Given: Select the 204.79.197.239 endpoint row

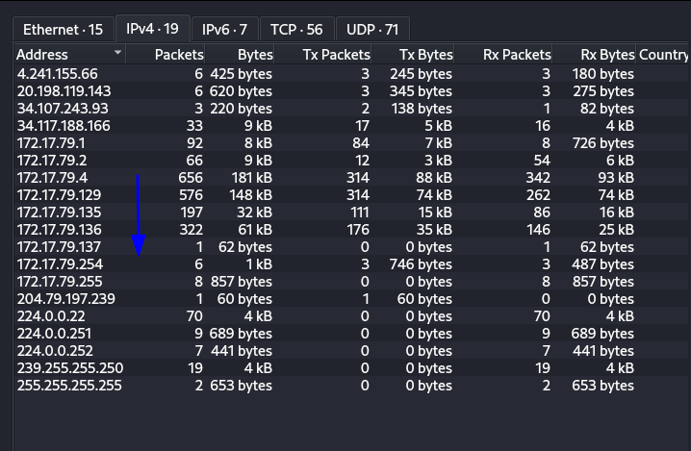Looking at the screenshot, I should coord(65,298).
